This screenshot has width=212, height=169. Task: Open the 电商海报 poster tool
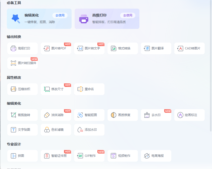tap(156, 156)
